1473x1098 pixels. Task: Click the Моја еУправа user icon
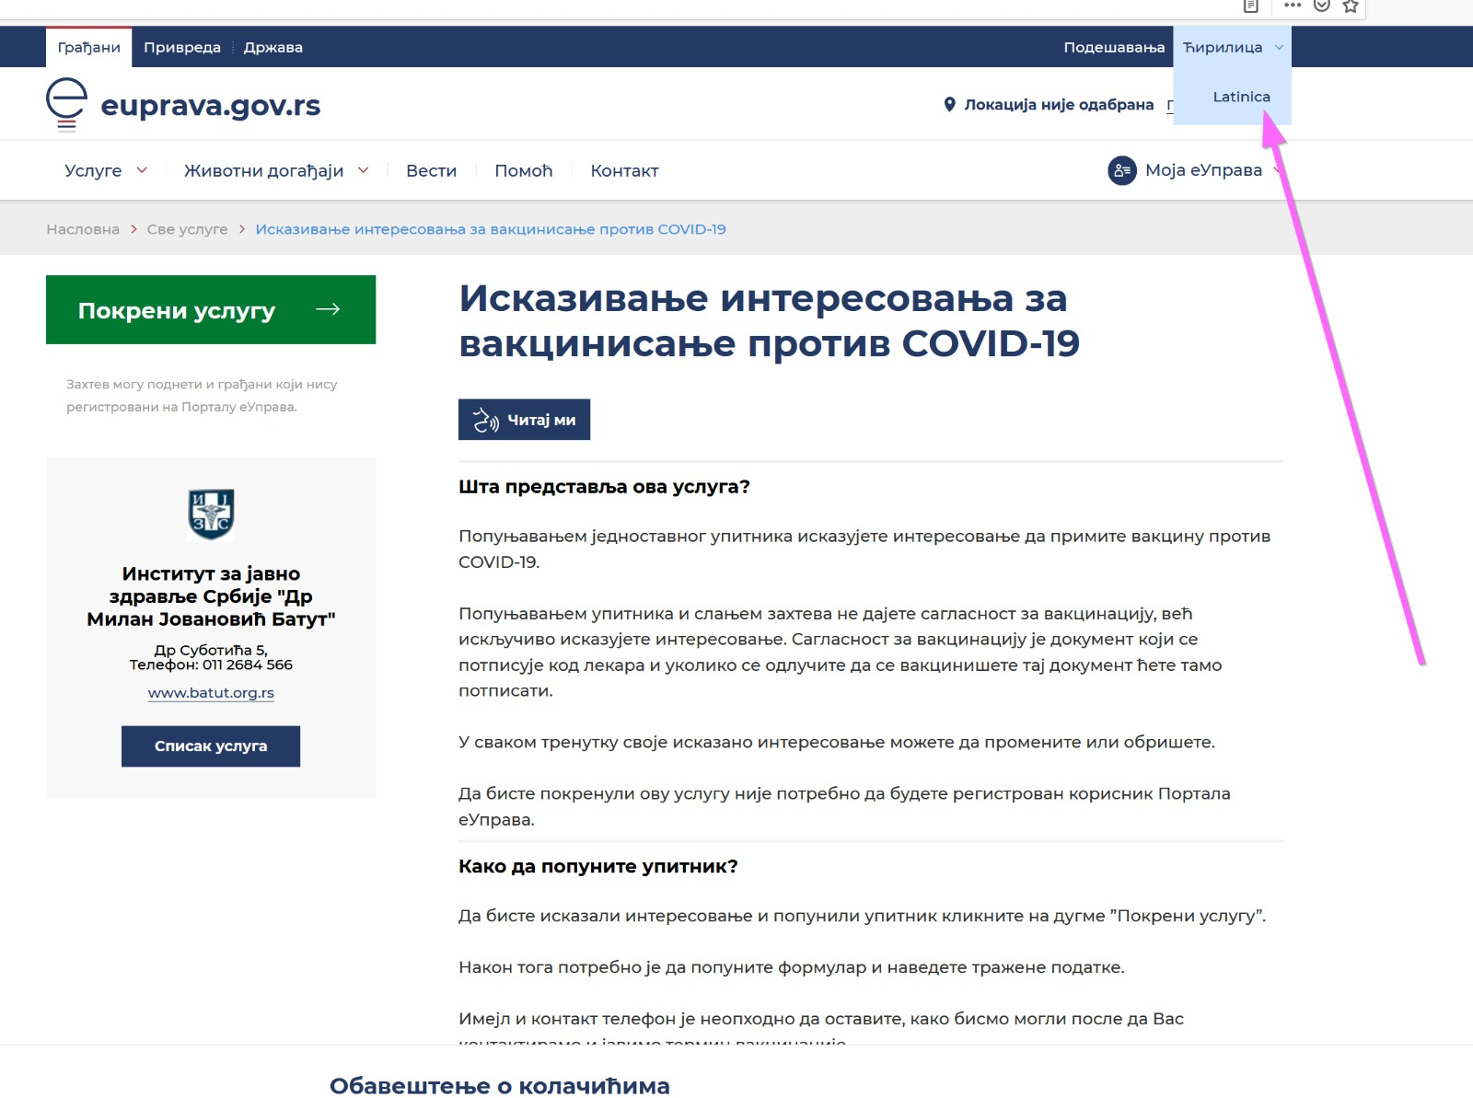tap(1121, 170)
